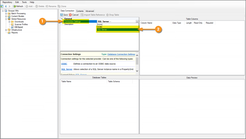This screenshot has height=139, width=246.
Task: Select the Global Resources tree item
Action: (x=18, y=19)
